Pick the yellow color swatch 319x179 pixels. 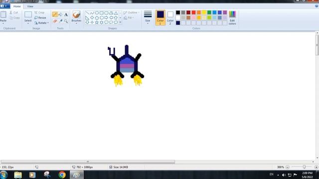[204, 12]
